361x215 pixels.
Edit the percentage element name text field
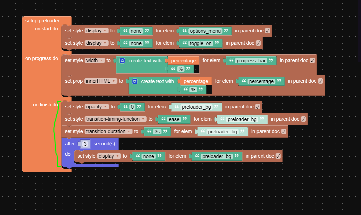(x=261, y=81)
